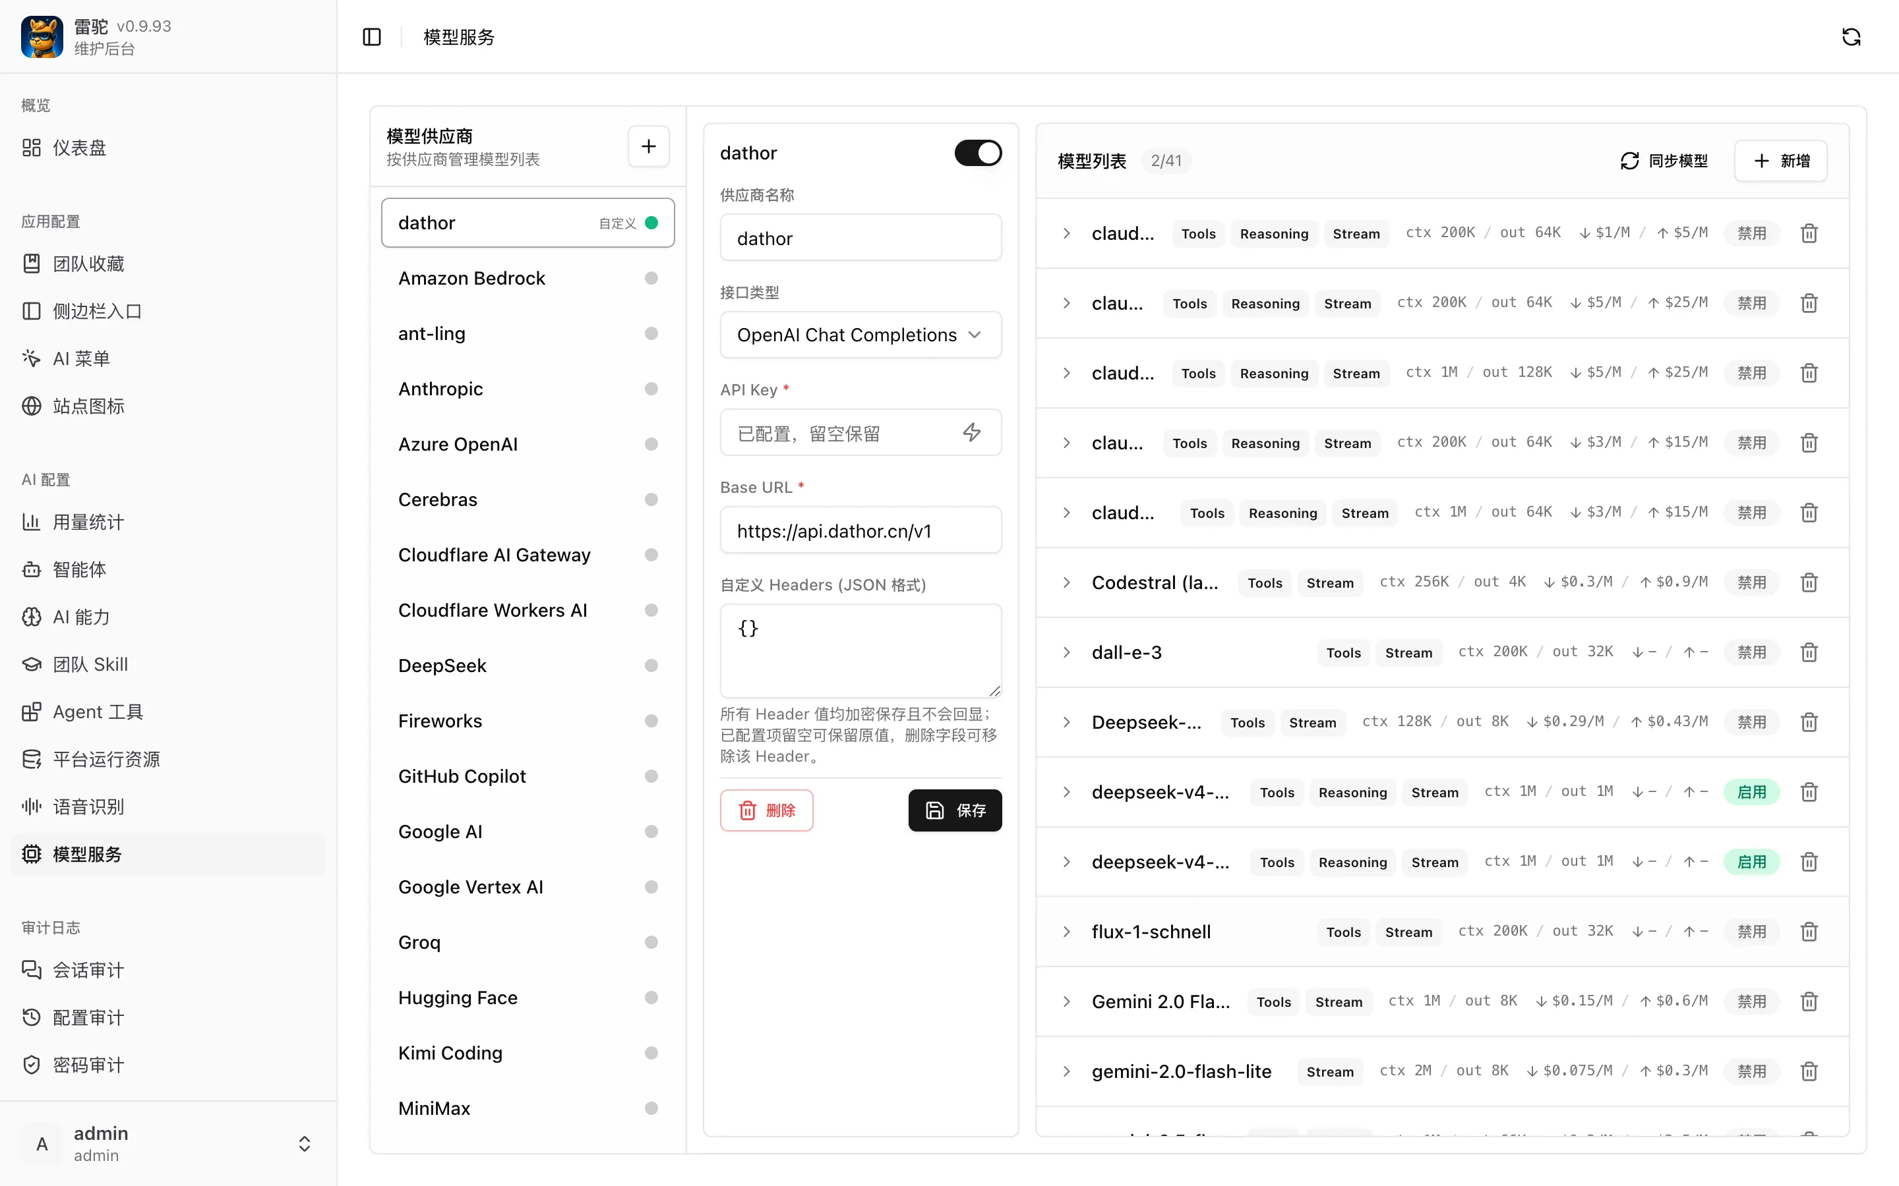1899x1186 pixels.
Task: Select the Anthropic provider in the list
Action: click(527, 389)
